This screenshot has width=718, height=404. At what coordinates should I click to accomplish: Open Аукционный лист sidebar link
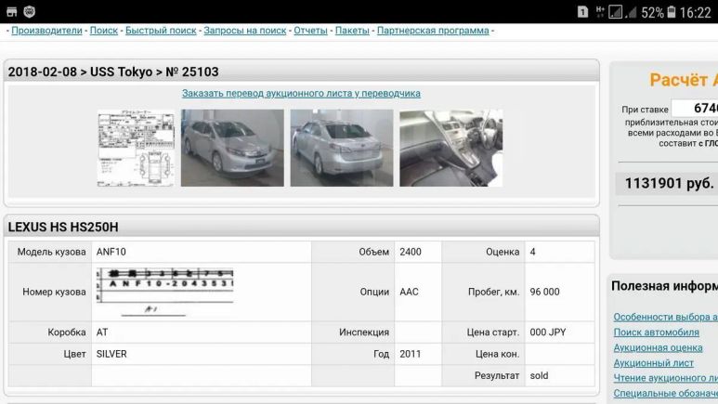[653, 363]
